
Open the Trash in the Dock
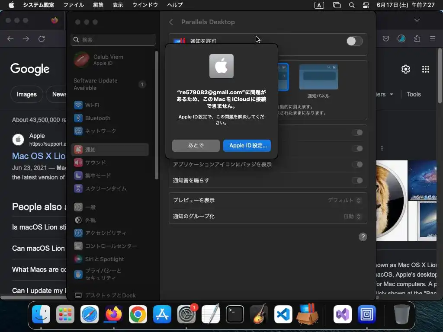401,314
